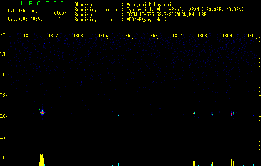261x166 pixels.
Task: Click the 1852 time axis label
Action: point(53,36)
